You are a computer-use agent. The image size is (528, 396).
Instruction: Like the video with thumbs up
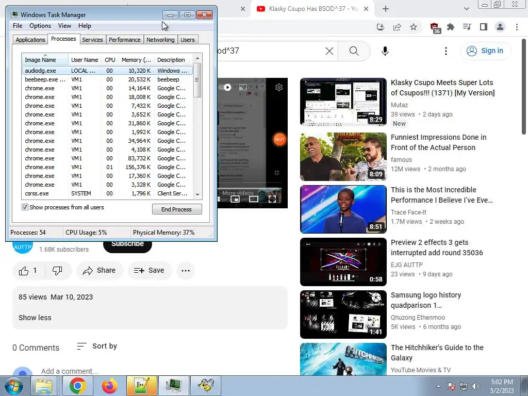[28, 270]
